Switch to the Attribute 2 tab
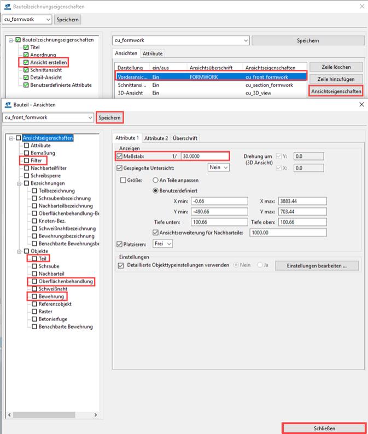 click(x=156, y=138)
